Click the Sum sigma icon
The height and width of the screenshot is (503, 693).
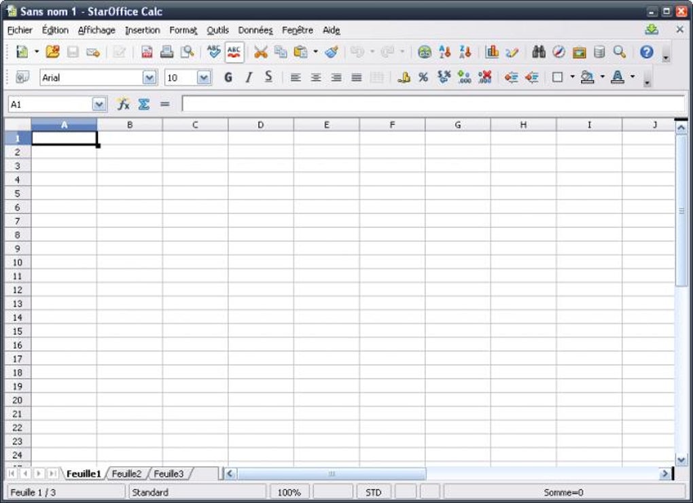pos(143,104)
